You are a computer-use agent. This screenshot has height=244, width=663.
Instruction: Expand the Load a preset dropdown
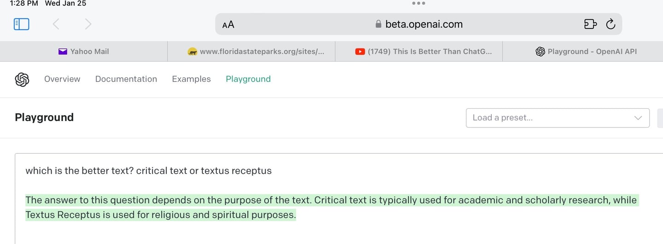pos(558,118)
